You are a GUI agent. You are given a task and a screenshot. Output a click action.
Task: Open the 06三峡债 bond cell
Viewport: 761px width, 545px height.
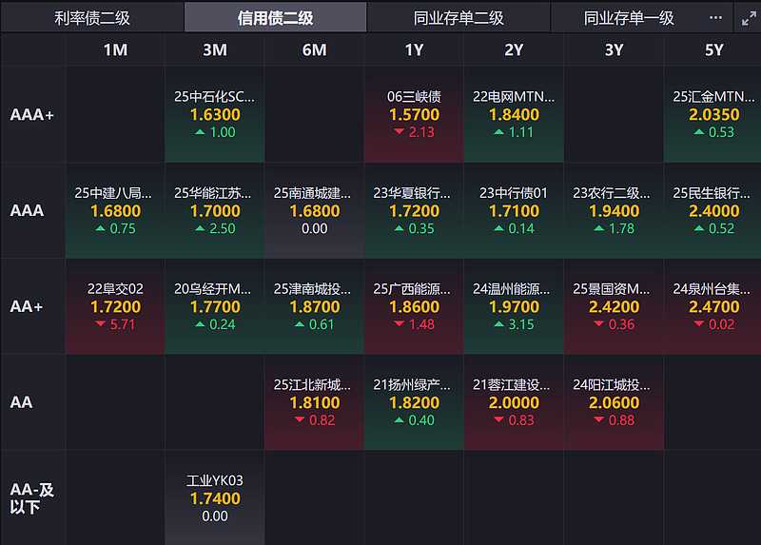pyautogui.click(x=414, y=114)
